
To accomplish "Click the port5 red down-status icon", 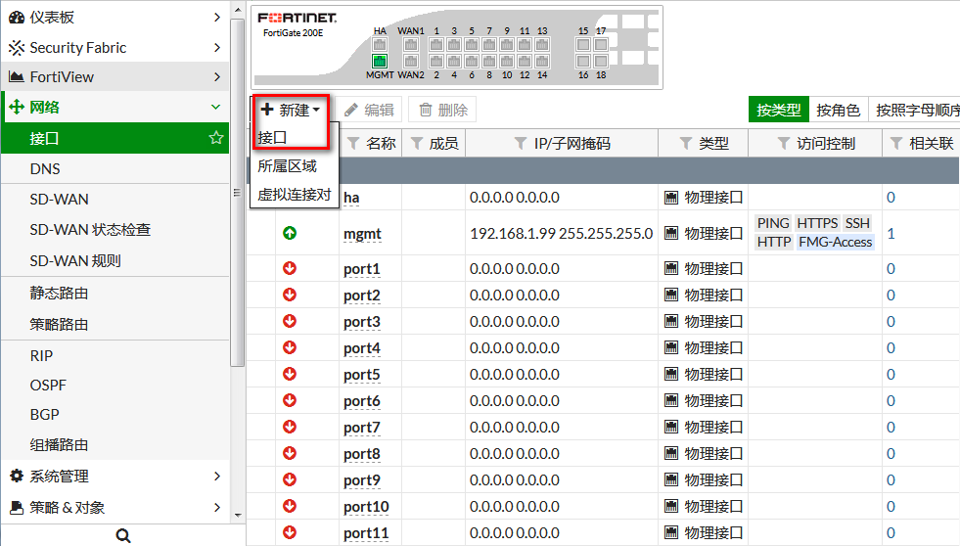I will point(290,374).
